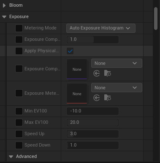Click the details panel vertical scrollbar

[x=156, y=19]
